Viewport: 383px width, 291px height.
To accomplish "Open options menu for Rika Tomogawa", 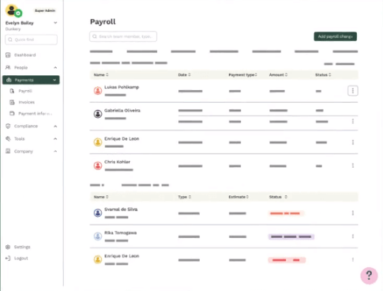I will [353, 236].
